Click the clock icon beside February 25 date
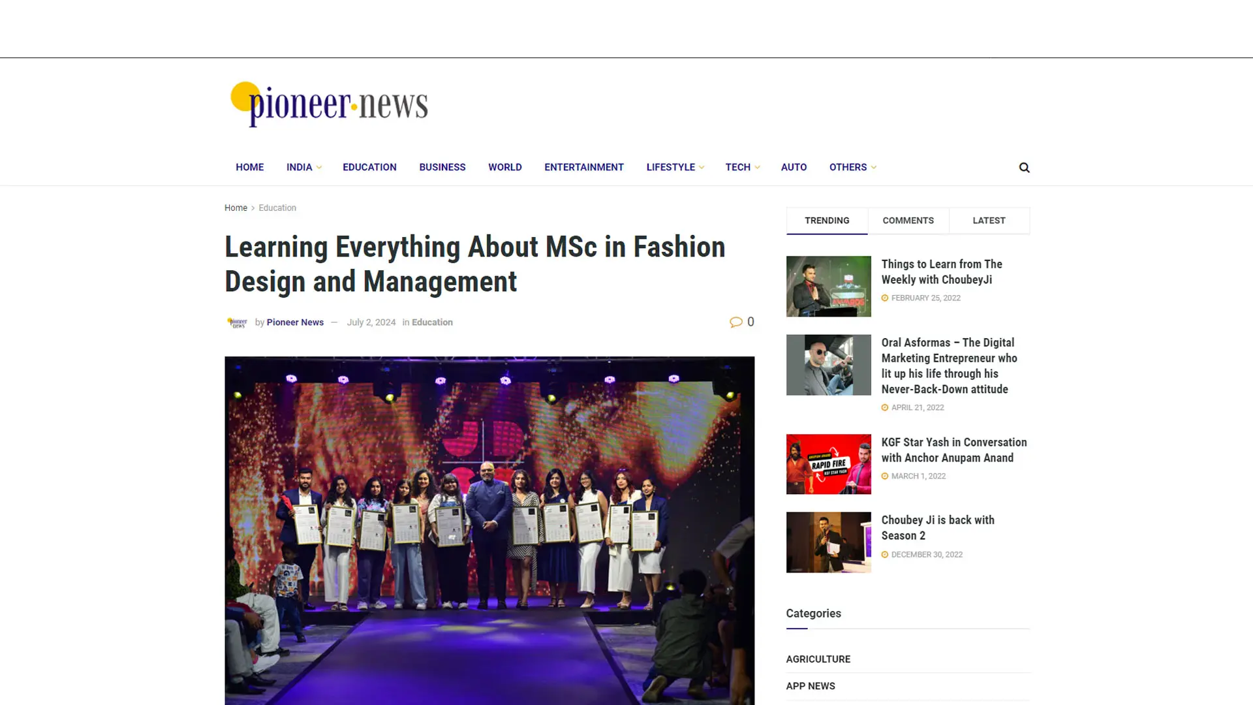1253x705 pixels. pyautogui.click(x=885, y=298)
